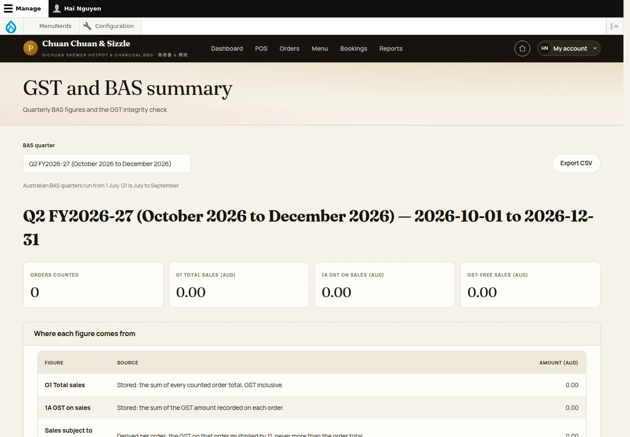Viewport: 630px width, 437px height.
Task: Open the POS nav item
Action: point(261,49)
